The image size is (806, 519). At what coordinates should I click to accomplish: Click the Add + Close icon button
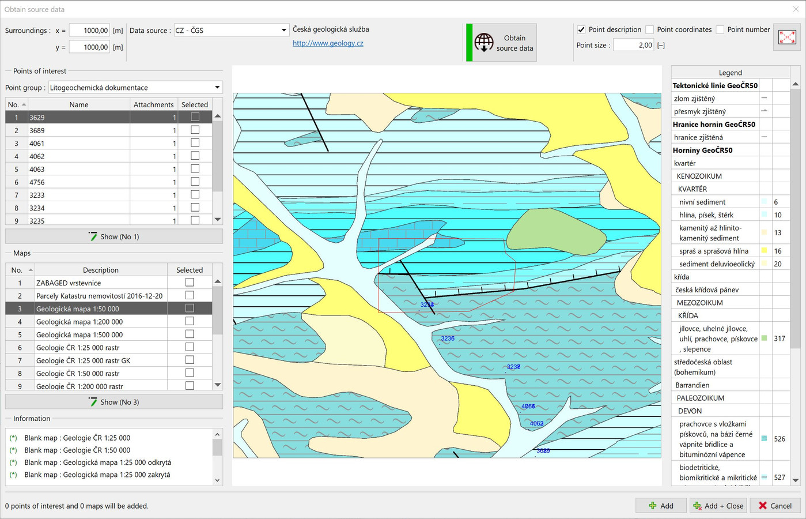[x=697, y=506]
